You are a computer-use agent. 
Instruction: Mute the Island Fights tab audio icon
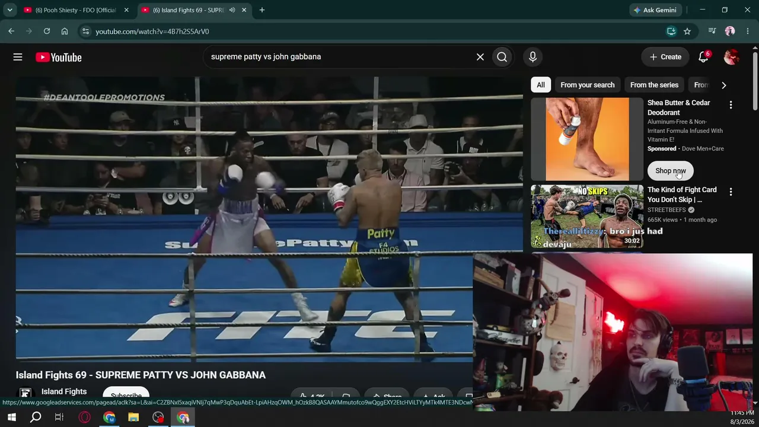pyautogui.click(x=232, y=10)
